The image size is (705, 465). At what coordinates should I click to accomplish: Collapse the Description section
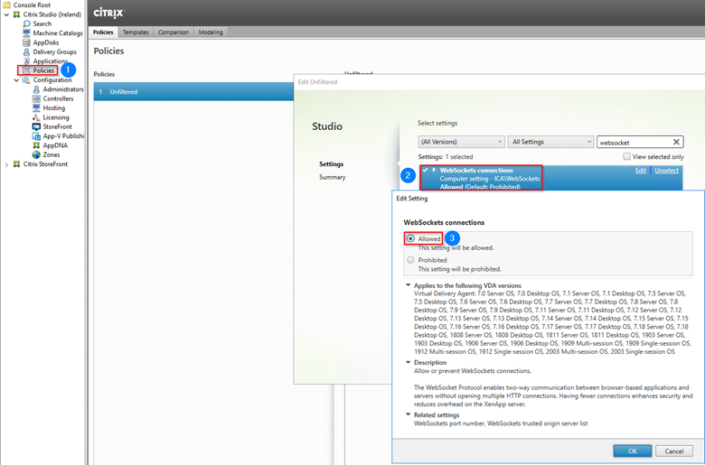(409, 362)
